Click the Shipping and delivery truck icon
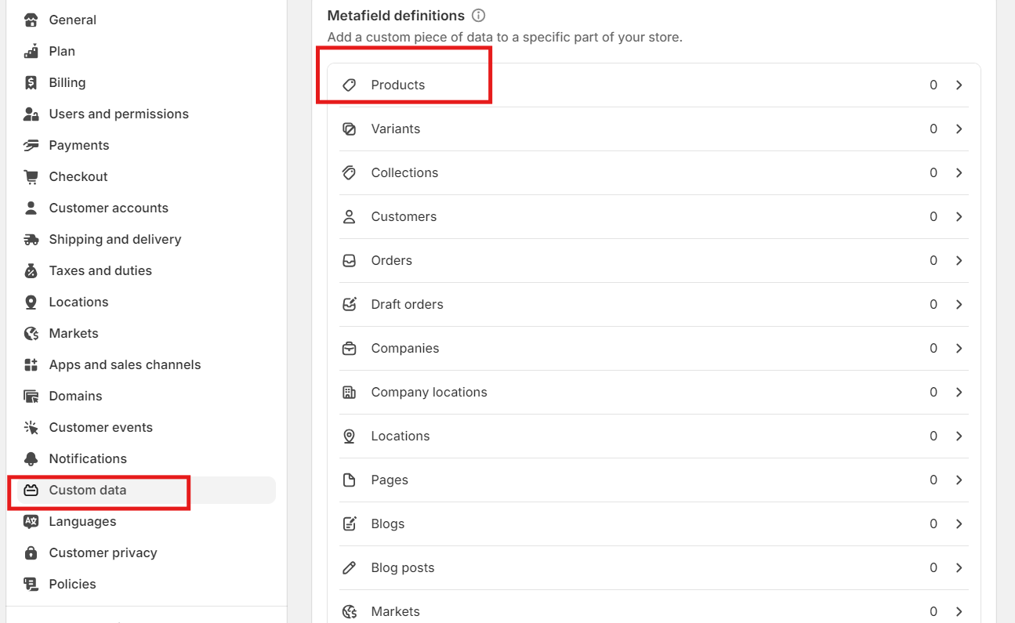The image size is (1015, 623). [31, 239]
